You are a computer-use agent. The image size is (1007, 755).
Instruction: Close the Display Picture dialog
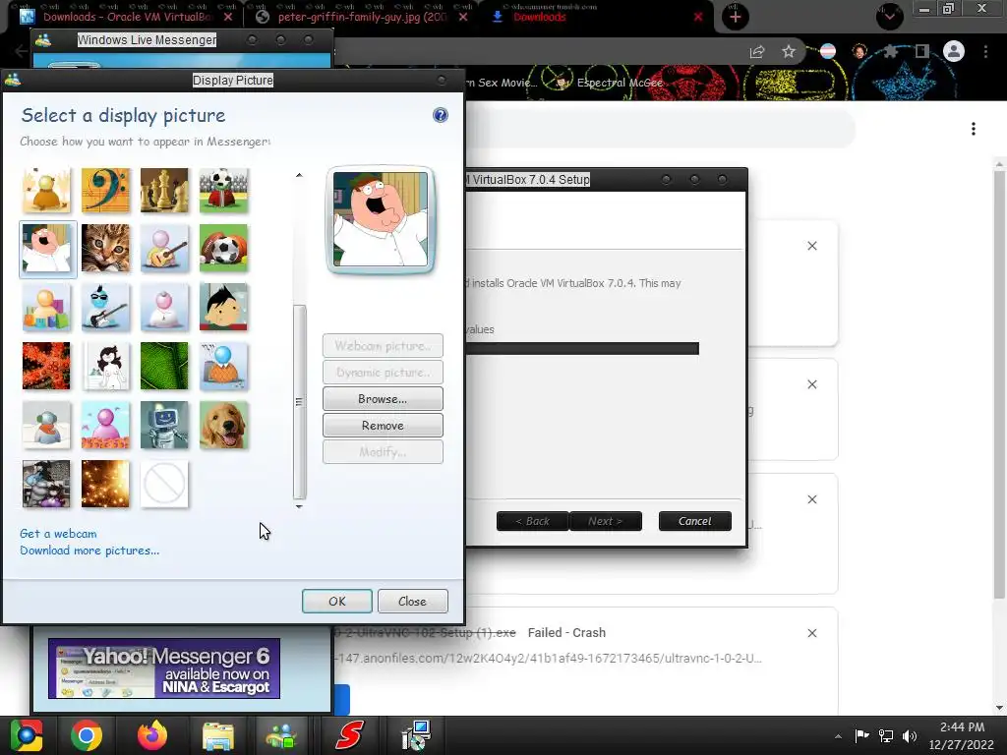pos(412,602)
